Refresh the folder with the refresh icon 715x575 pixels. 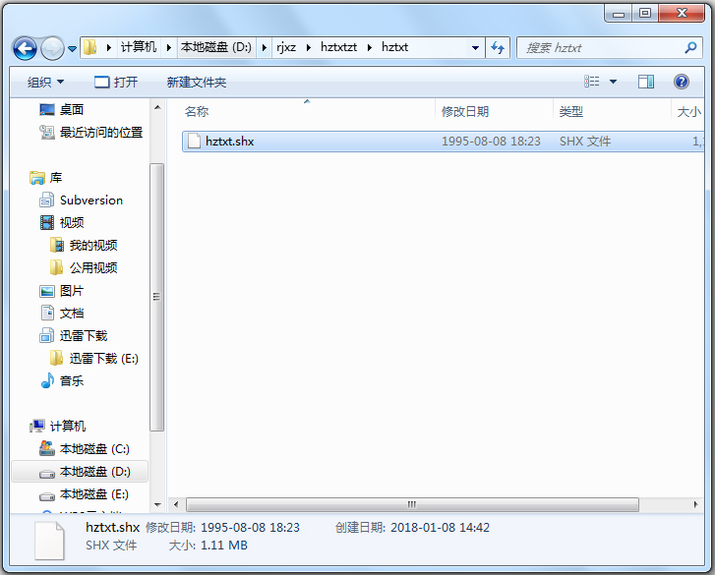coord(498,48)
